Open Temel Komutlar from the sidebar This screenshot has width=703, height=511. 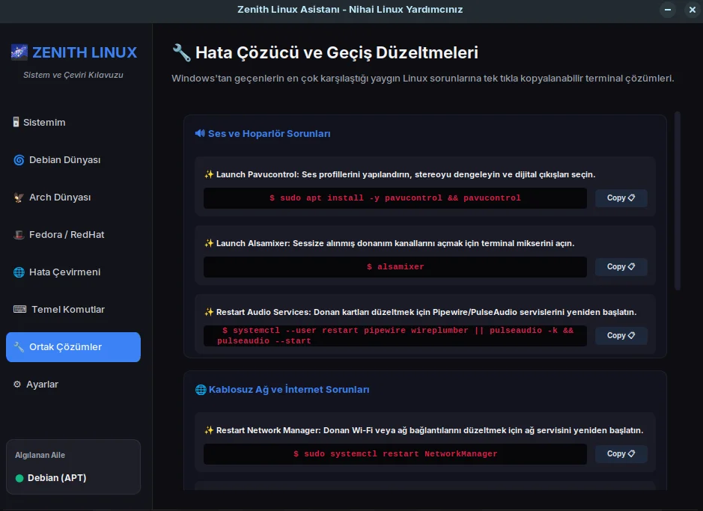coord(73,310)
